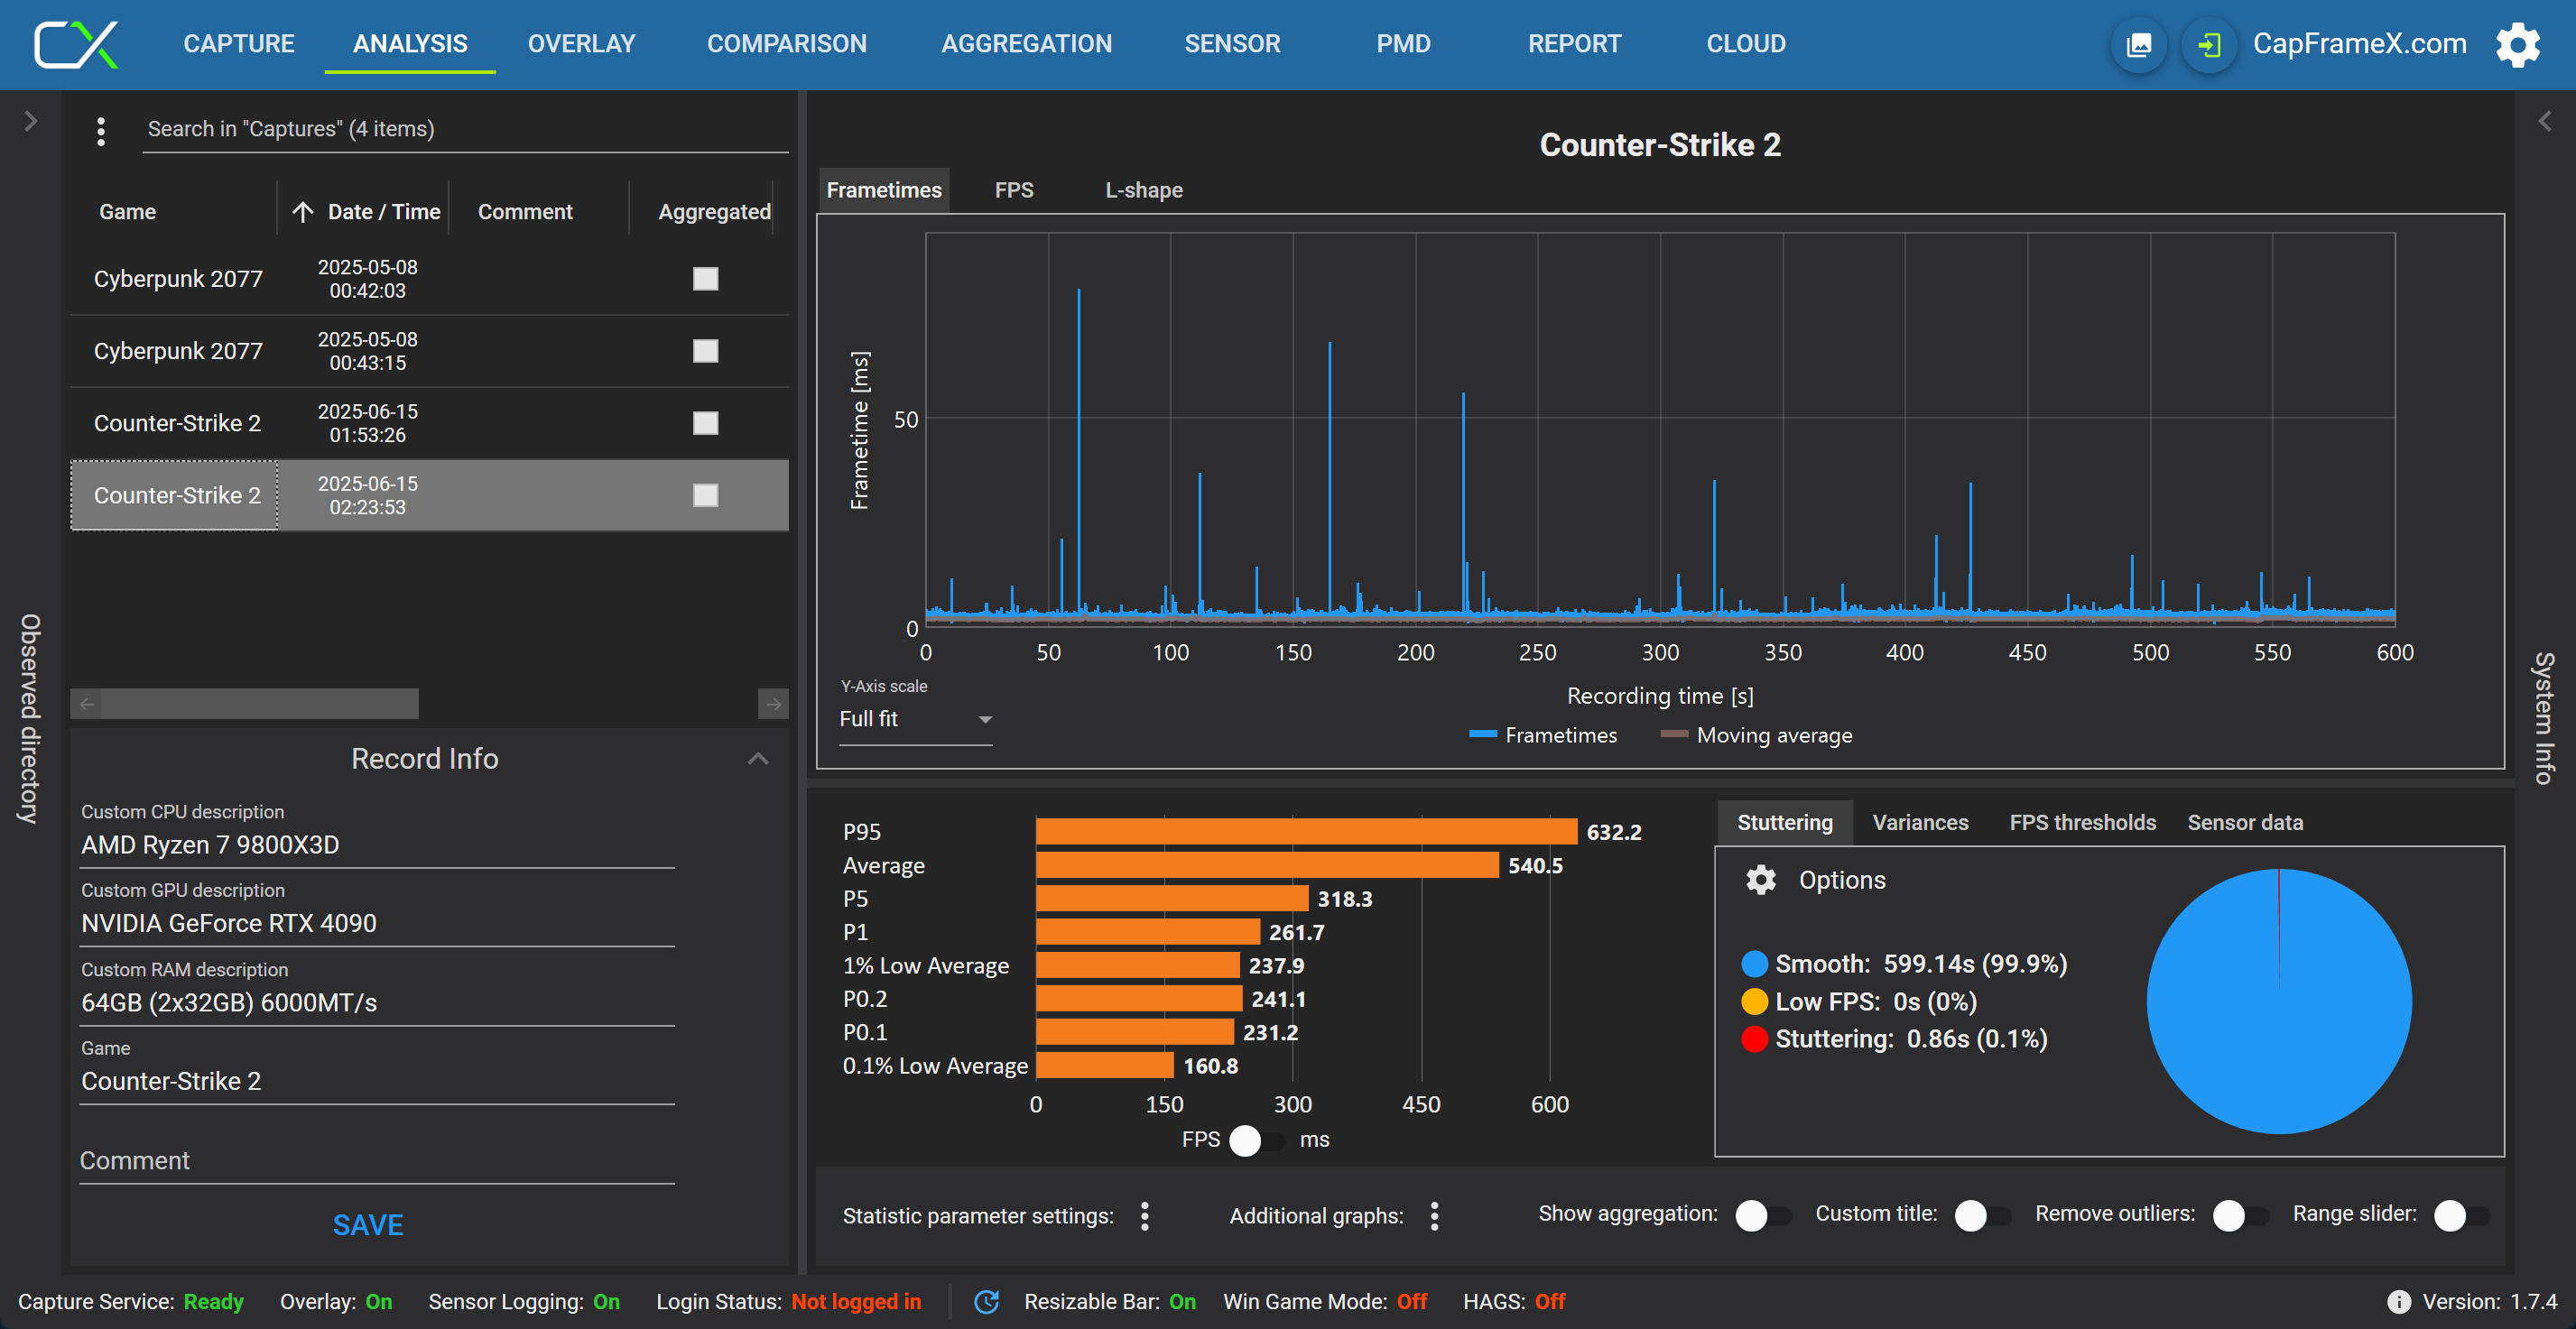2576x1329 pixels.
Task: Click the stuttering Options gear icon
Action: 1760,880
